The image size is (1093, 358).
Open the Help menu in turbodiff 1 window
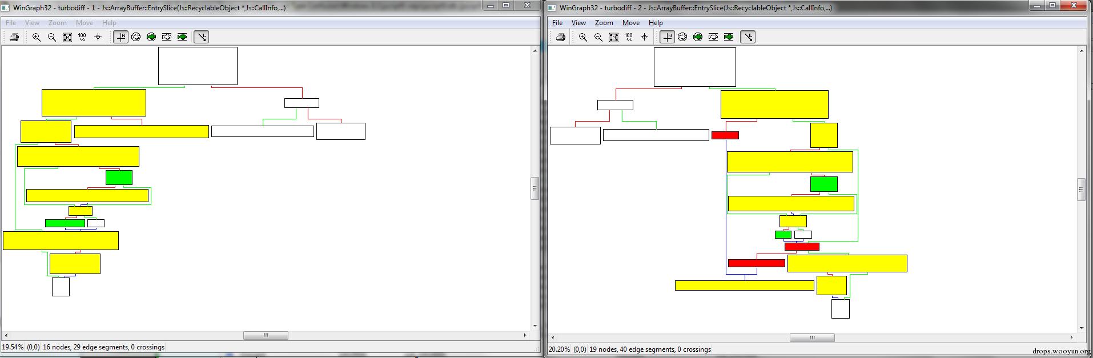(x=109, y=23)
